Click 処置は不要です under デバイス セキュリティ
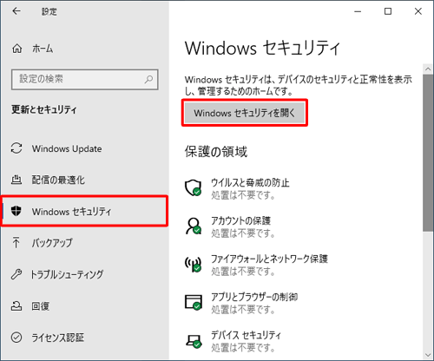The width and height of the screenshot is (434, 361). pos(243,347)
